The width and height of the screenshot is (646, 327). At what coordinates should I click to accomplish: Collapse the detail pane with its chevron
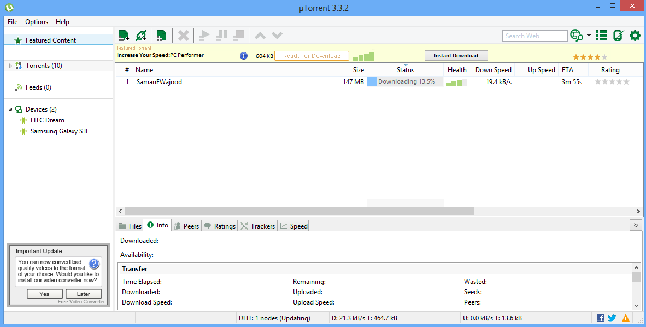[636, 225]
